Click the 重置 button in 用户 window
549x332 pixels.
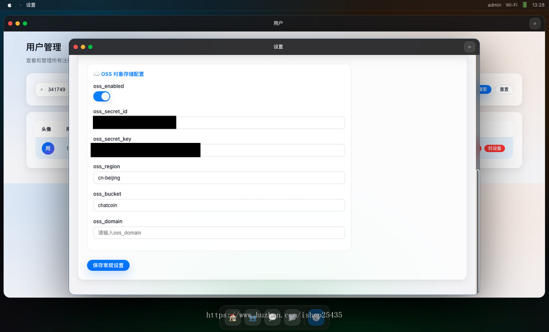tap(504, 90)
